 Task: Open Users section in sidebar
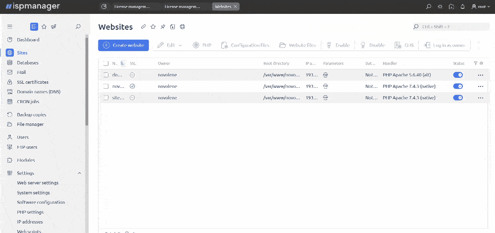pos(23,137)
